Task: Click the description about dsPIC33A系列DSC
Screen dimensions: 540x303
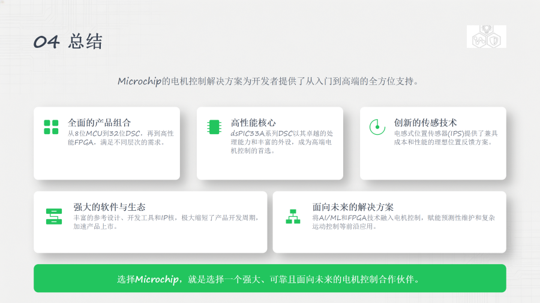Action: tap(282, 142)
